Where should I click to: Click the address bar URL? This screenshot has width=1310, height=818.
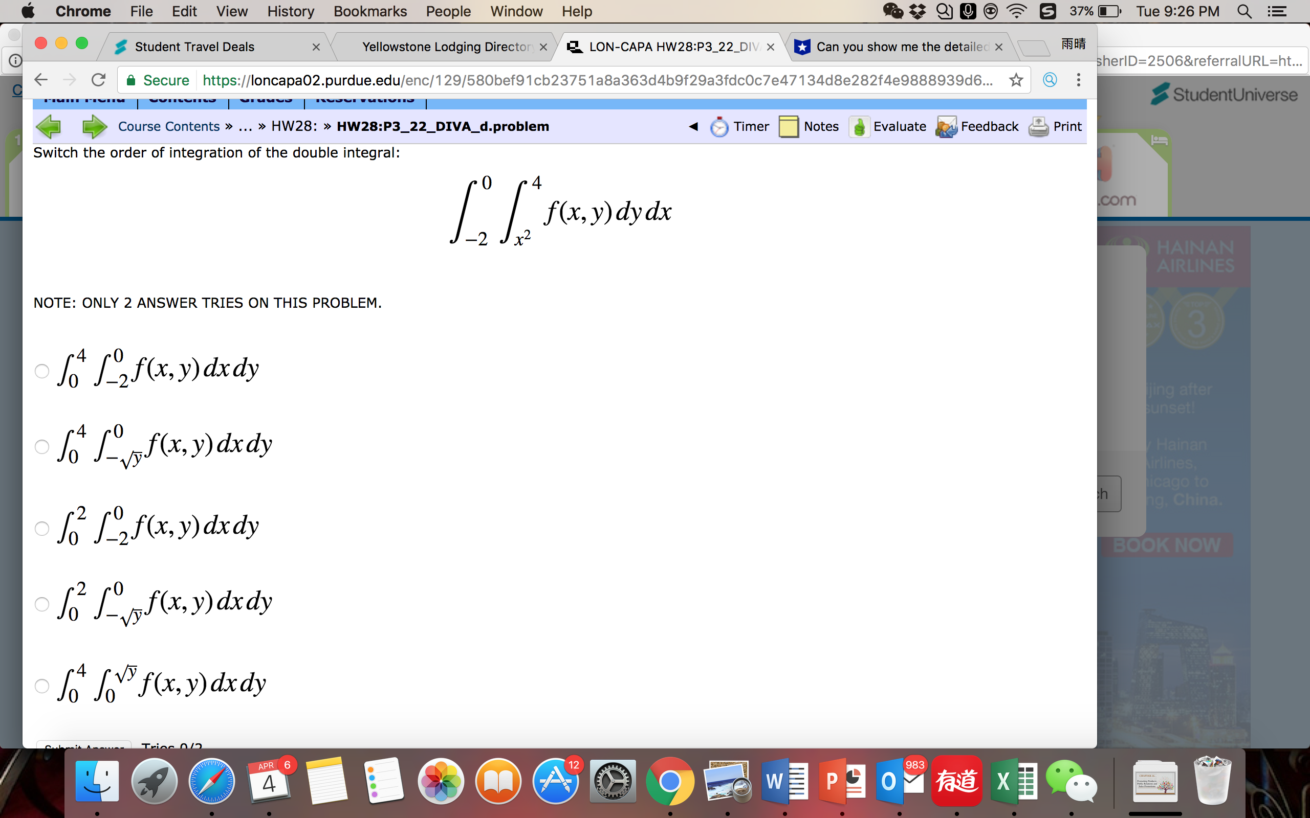(596, 80)
